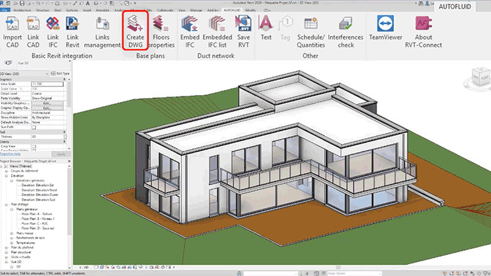Click the Create DWG tool

[135, 31]
